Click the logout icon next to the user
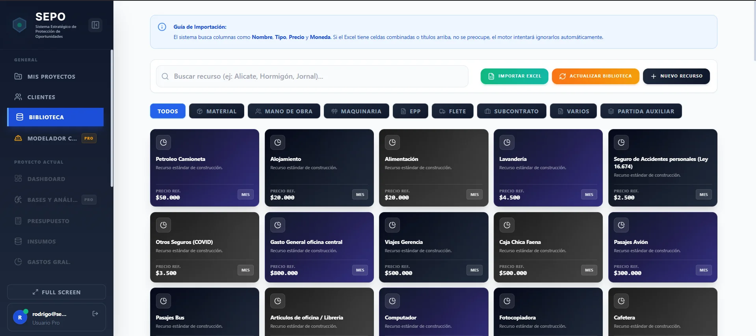 (x=95, y=314)
